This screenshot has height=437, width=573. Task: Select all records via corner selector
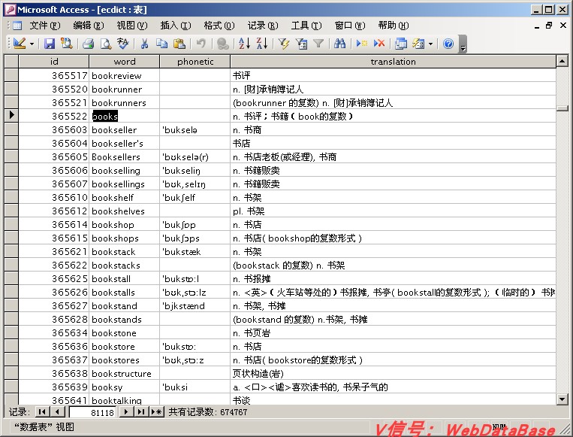11,62
